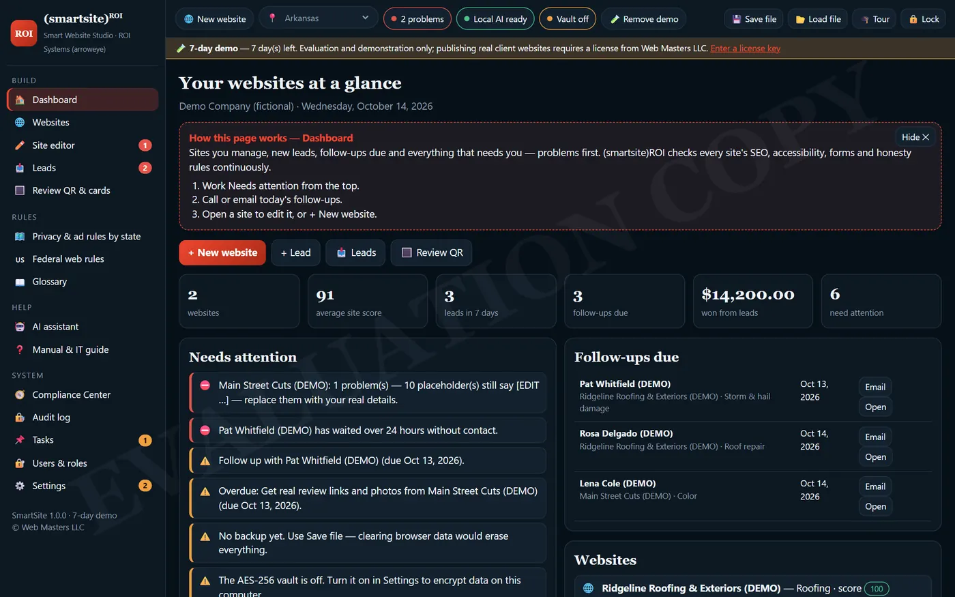Click the Leads mailbox icon in sidebar

pos(20,168)
